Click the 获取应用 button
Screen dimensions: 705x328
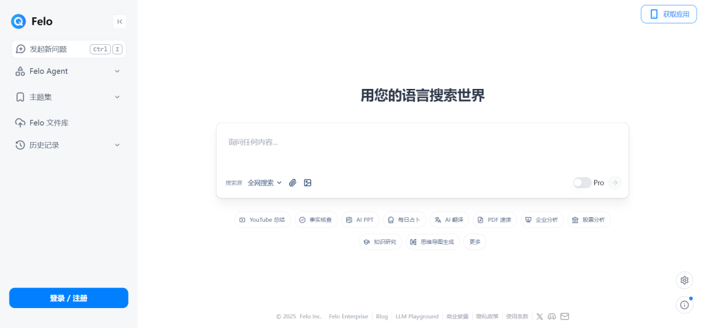point(669,14)
